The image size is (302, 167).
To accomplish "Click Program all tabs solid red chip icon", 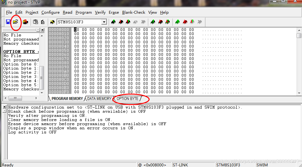I will (x=185, y=22).
